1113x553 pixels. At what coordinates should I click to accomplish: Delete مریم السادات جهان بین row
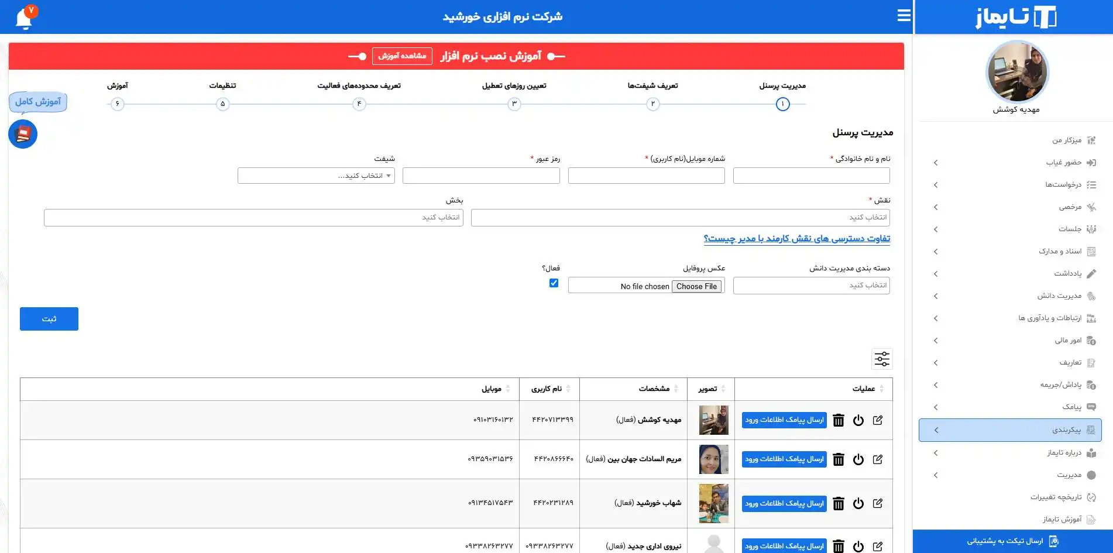tap(838, 459)
